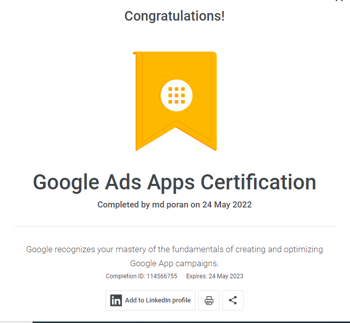Click the Completion ID: 114566755 text

141,276
